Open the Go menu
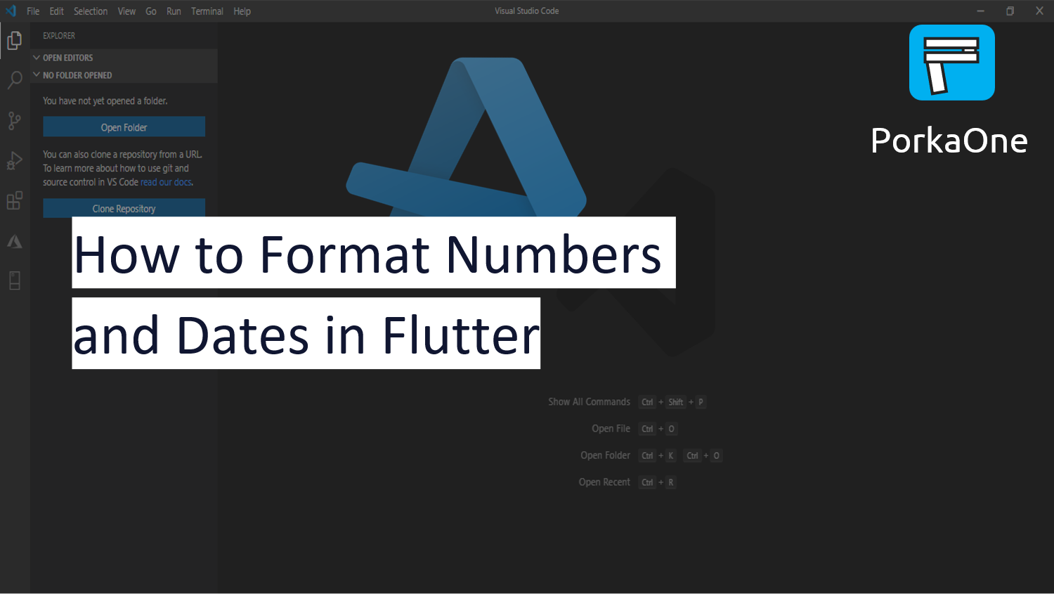Image resolution: width=1054 pixels, height=594 pixels. tap(151, 11)
